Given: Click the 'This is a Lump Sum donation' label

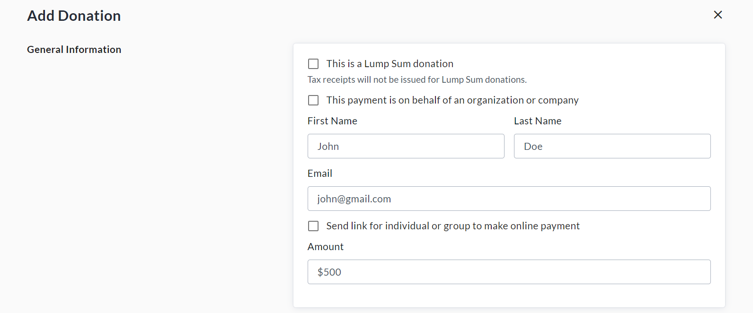Looking at the screenshot, I should 390,64.
